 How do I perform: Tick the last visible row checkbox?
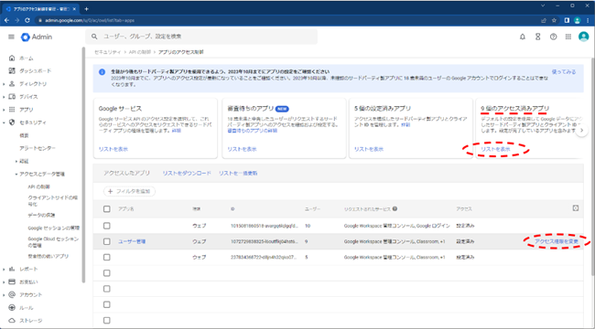click(106, 320)
